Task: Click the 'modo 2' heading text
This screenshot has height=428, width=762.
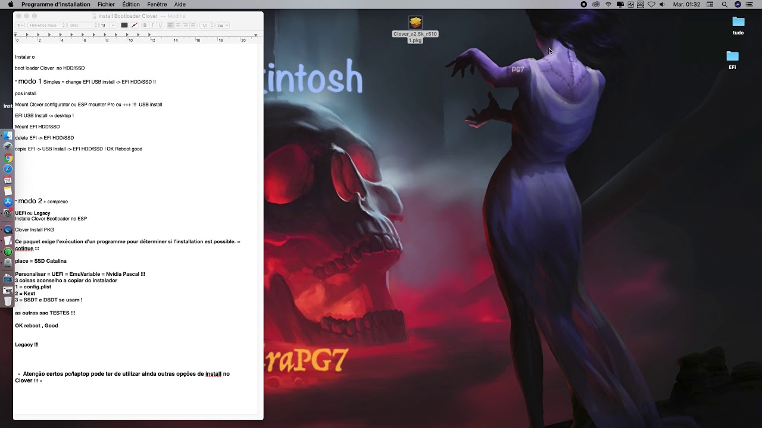Action: (x=30, y=201)
